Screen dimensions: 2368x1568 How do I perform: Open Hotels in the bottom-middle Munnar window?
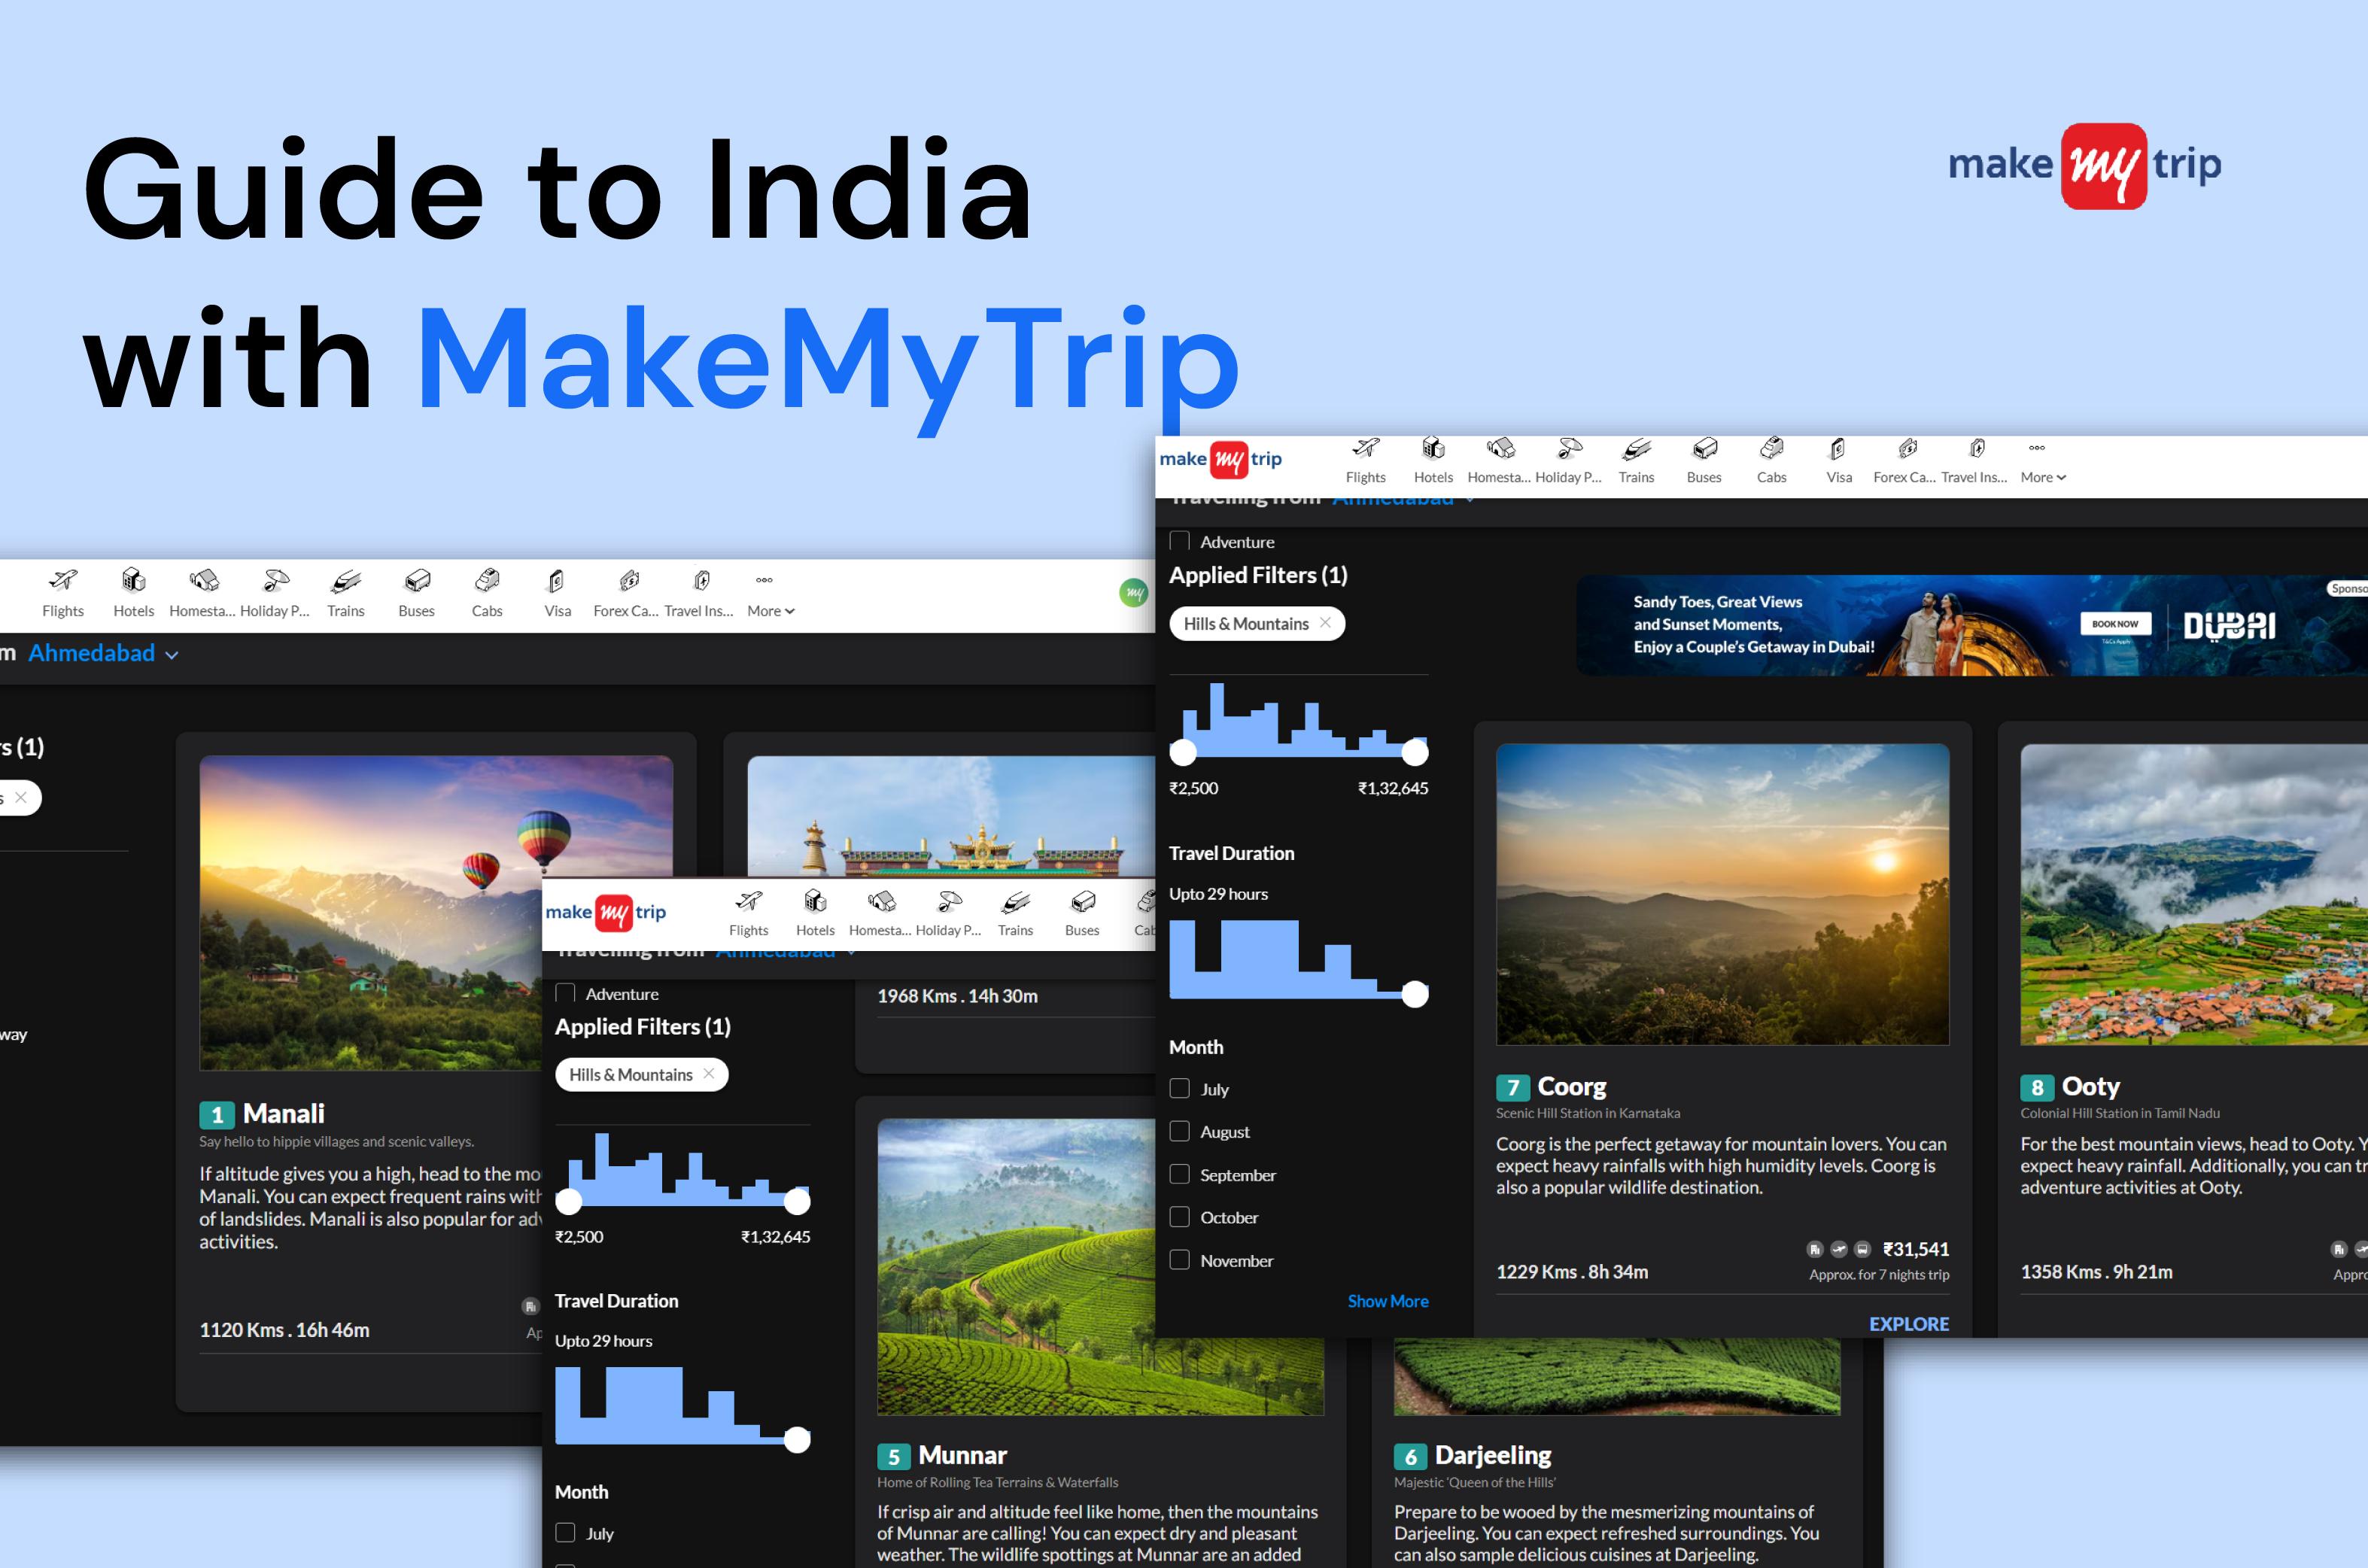(x=815, y=914)
